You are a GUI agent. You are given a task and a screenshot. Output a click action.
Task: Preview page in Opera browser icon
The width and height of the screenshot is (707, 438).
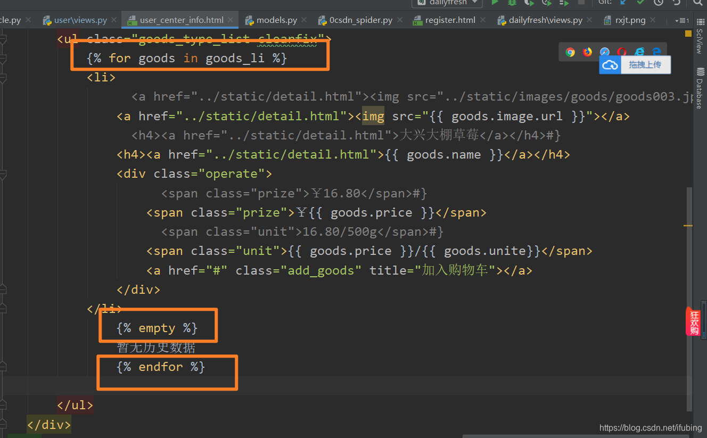click(622, 52)
